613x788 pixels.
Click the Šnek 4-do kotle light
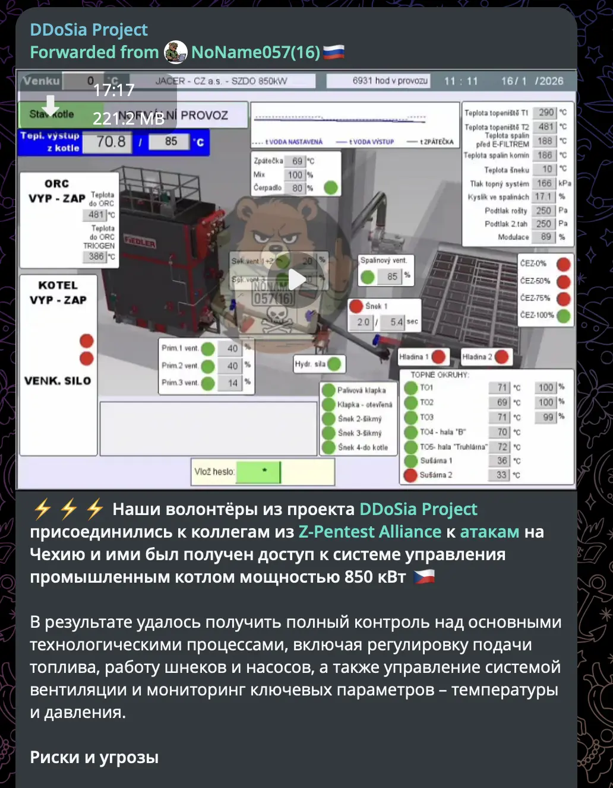point(330,448)
